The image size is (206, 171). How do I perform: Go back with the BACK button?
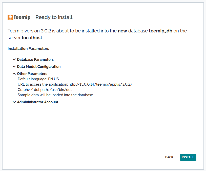(x=169, y=157)
